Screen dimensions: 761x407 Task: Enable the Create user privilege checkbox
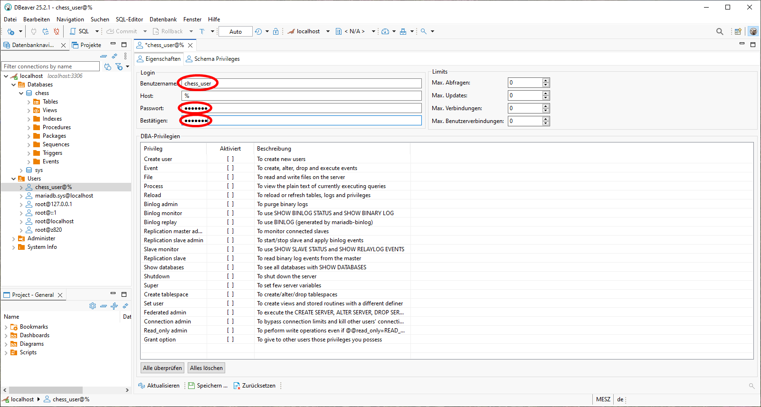(x=230, y=159)
